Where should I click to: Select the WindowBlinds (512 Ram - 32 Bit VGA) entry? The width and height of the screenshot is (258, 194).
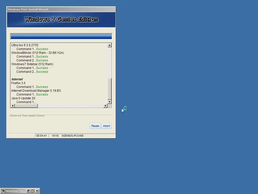tap(38, 53)
